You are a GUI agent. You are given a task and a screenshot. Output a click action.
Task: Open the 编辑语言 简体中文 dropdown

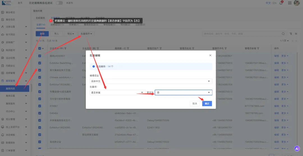tap(151, 81)
